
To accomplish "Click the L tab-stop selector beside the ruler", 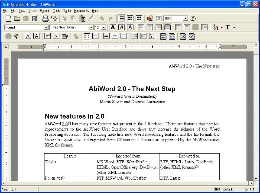I will (x=6, y=47).
